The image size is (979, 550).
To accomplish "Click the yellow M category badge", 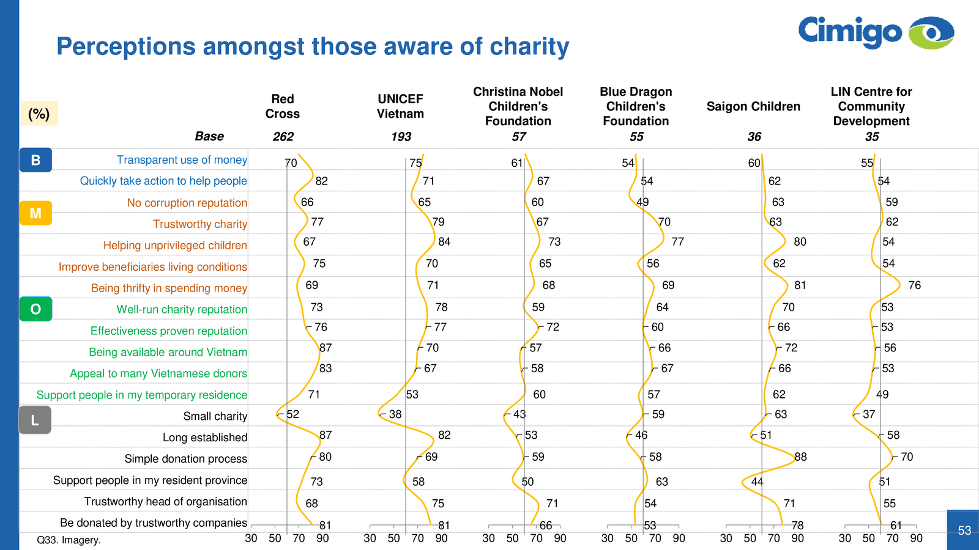I will coord(35,213).
